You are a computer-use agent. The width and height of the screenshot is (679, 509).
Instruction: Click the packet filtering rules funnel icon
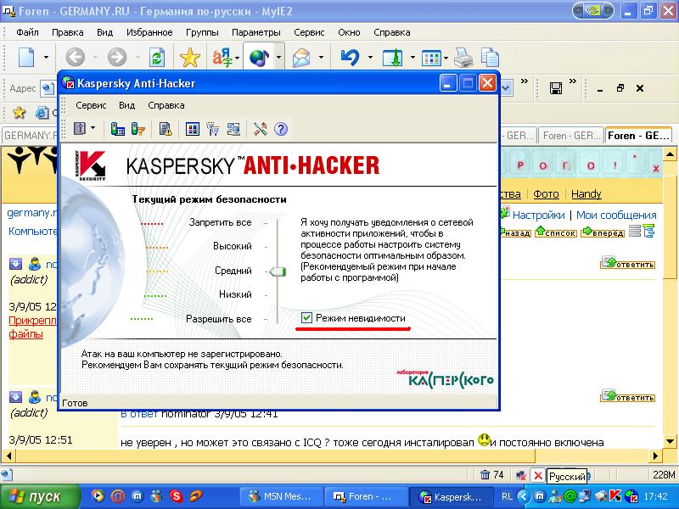pyautogui.click(x=138, y=129)
